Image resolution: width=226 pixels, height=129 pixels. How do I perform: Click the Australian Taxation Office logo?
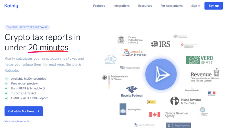pyautogui.click(x=110, y=59)
